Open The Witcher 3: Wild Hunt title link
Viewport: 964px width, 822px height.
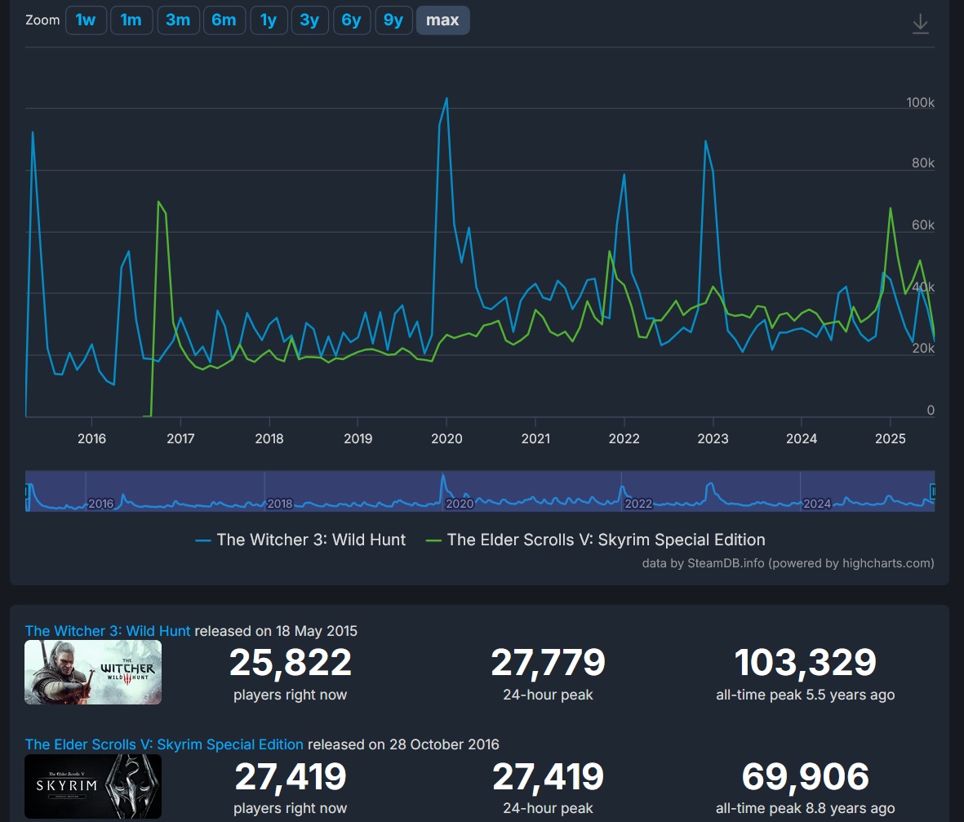click(x=108, y=631)
